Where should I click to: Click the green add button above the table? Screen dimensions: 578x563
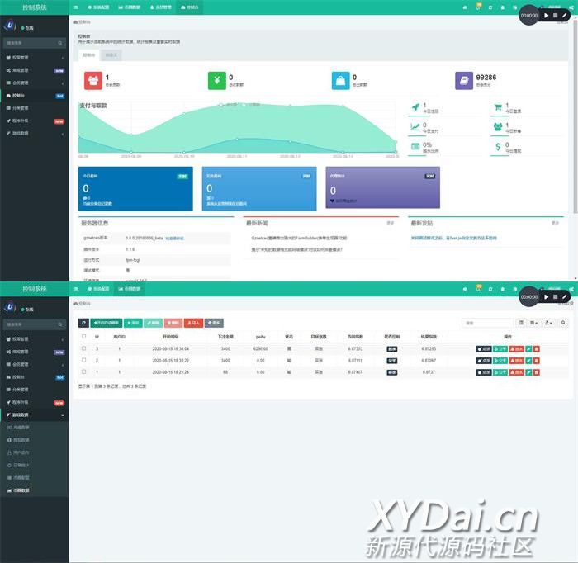pos(133,323)
